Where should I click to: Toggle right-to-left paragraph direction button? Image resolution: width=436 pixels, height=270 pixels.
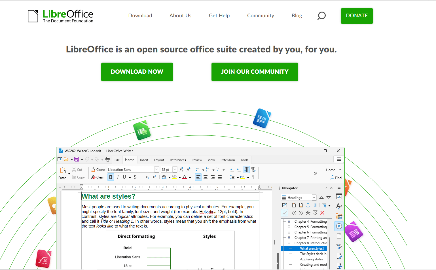pyautogui.click(x=253, y=169)
